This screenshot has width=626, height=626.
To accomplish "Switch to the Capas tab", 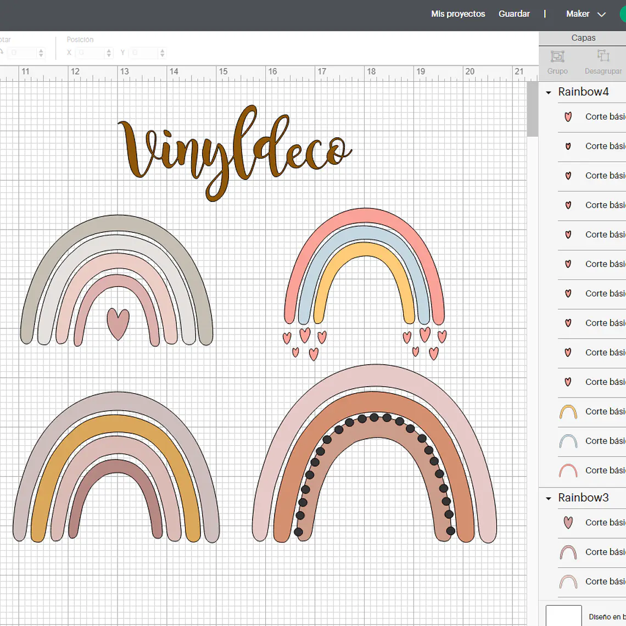I will click(583, 38).
